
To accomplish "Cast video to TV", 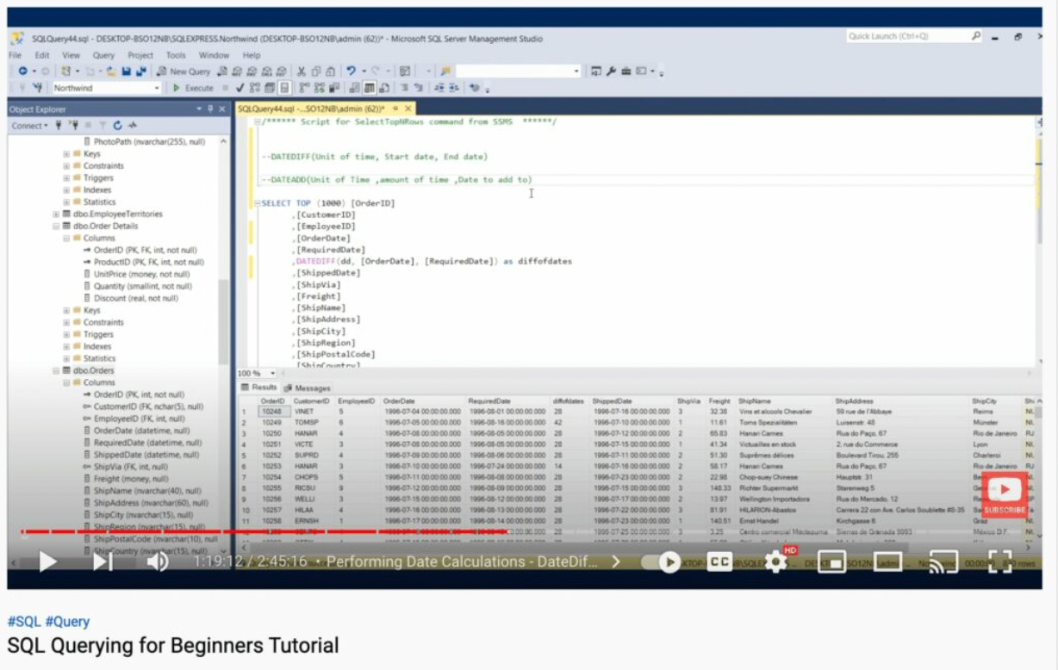I will click(944, 562).
